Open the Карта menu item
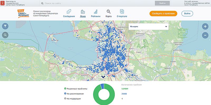This screenshot has height=105, width=211. pyautogui.click(x=108, y=16)
